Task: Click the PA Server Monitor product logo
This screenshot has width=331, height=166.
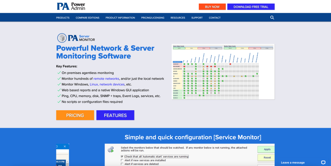Action: coord(76,38)
